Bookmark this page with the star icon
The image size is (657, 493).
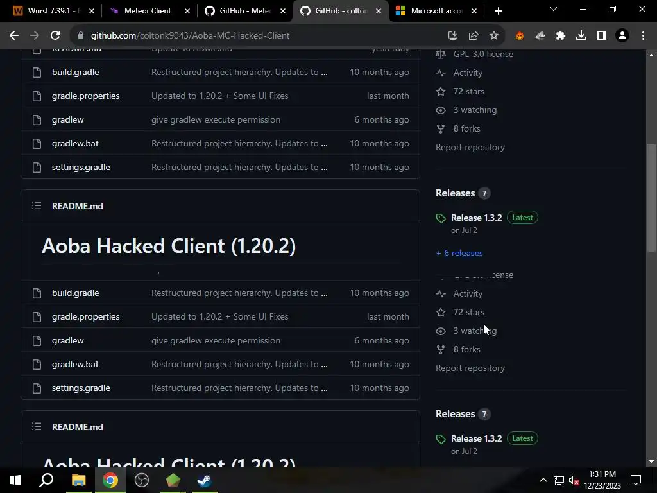coord(494,36)
